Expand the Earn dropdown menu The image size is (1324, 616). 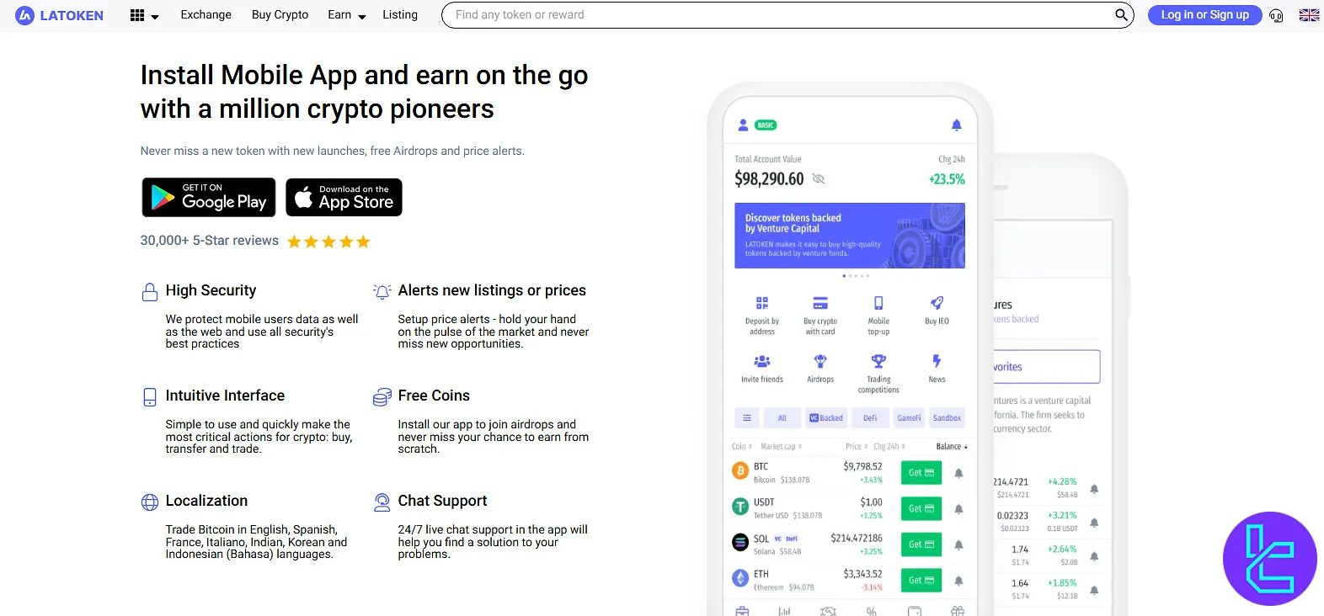346,15
